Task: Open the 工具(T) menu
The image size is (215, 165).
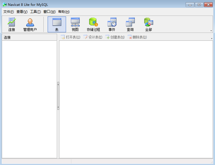Action: tap(35, 12)
